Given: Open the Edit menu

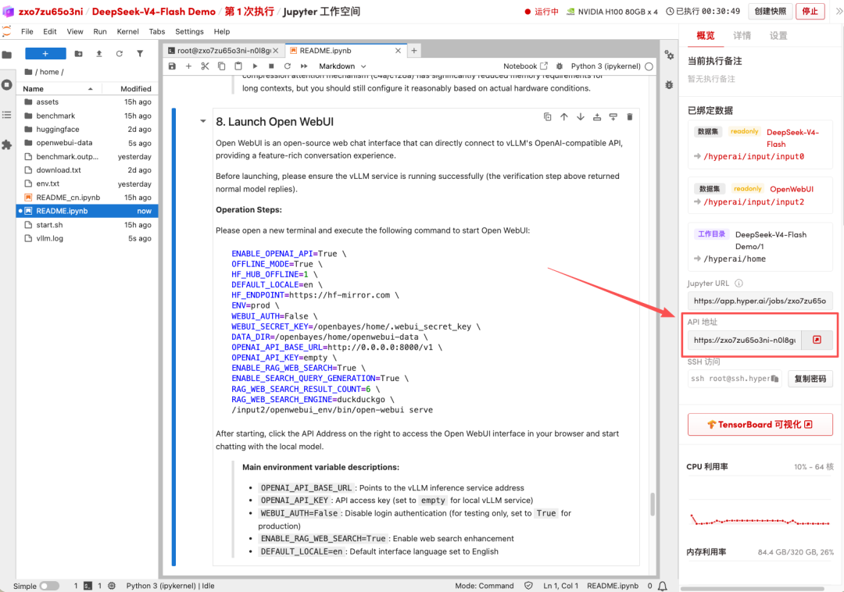Looking at the screenshot, I should click(x=49, y=32).
